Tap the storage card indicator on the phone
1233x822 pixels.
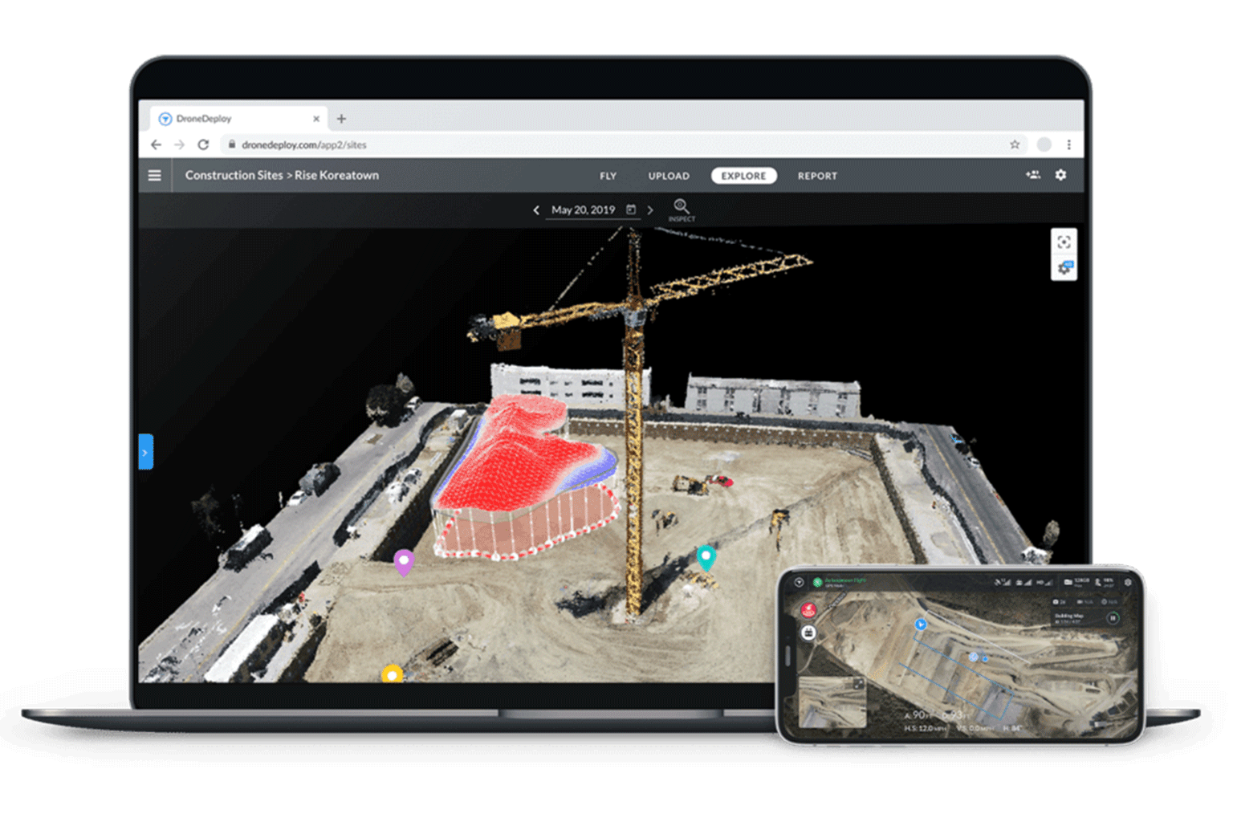[1076, 581]
